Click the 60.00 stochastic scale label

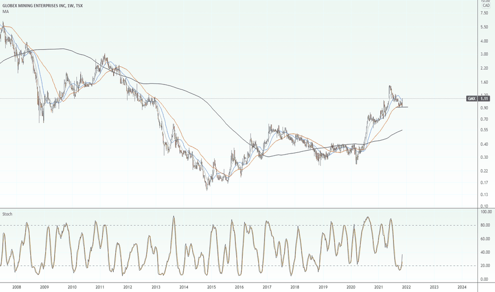click(x=485, y=239)
